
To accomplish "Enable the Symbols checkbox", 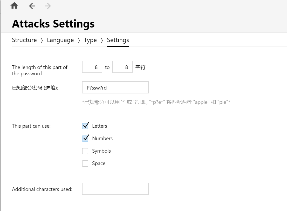I will 85,151.
